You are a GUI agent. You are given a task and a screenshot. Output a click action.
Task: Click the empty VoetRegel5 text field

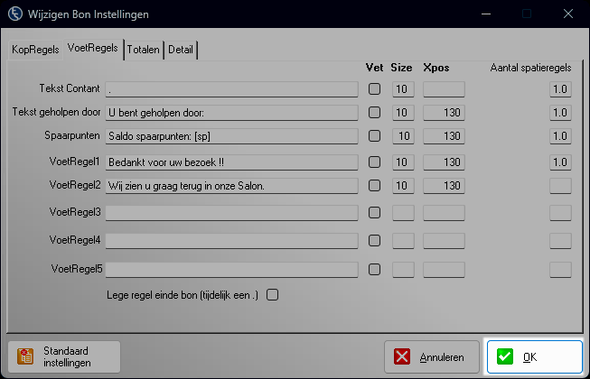click(231, 270)
